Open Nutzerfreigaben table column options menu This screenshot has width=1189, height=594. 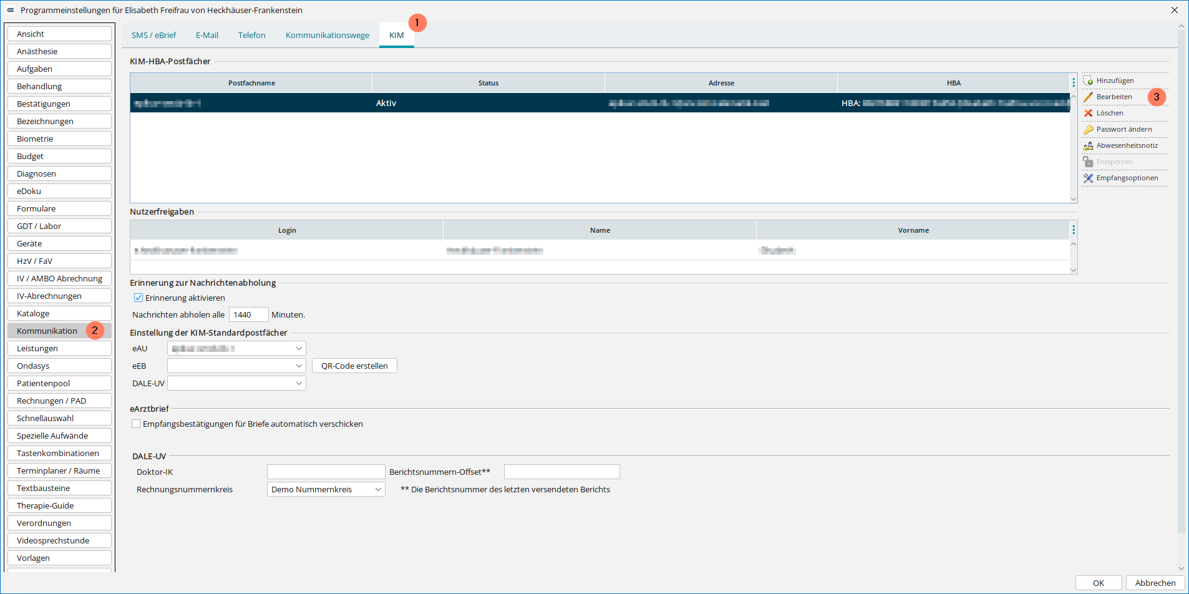[x=1074, y=230]
